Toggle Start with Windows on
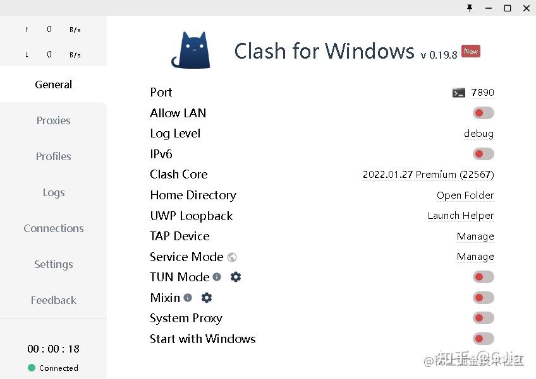 pos(483,339)
